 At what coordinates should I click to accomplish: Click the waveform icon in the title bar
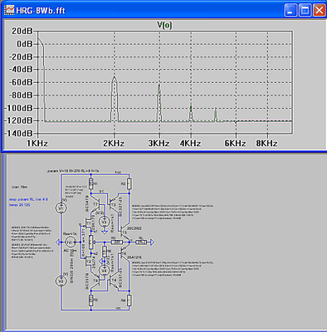pos(9,11)
